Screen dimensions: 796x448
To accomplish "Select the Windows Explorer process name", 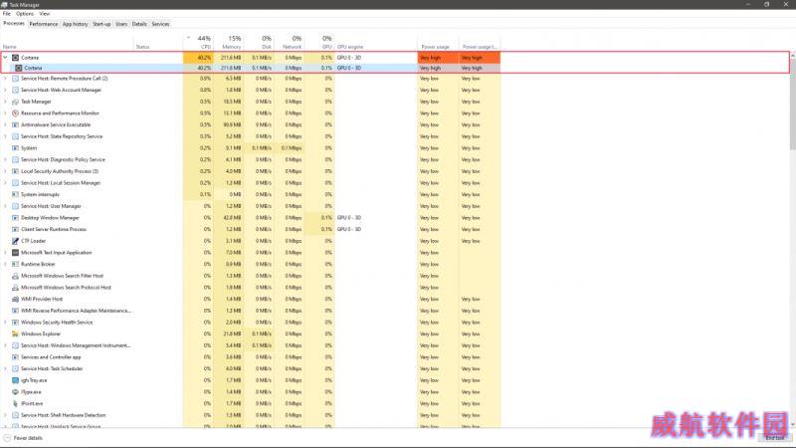I will pos(41,334).
